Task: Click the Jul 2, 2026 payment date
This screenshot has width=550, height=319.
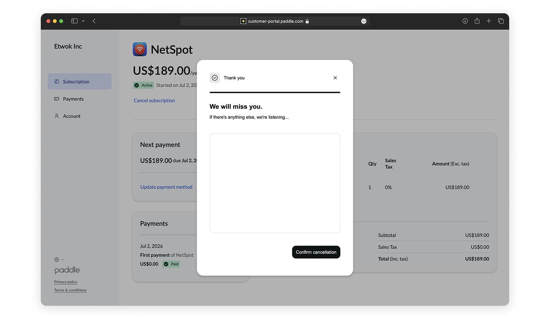Action: click(151, 246)
